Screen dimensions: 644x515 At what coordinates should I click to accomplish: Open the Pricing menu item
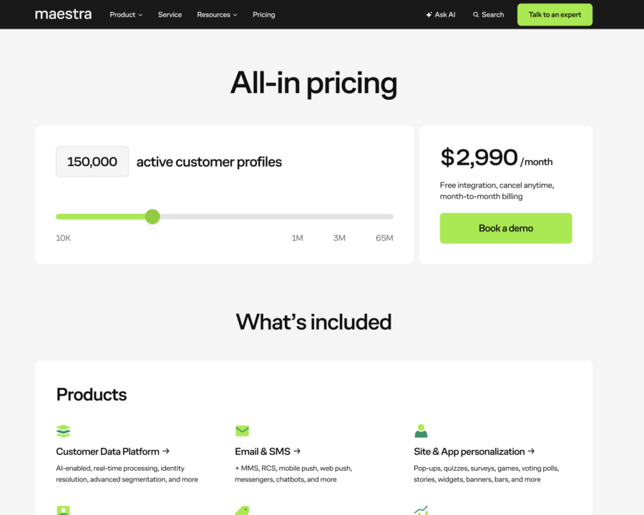(x=263, y=15)
